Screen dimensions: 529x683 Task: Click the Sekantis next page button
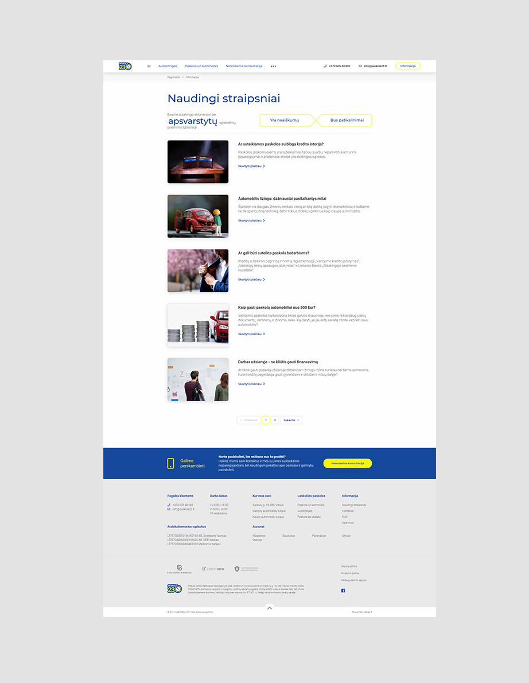tap(291, 420)
